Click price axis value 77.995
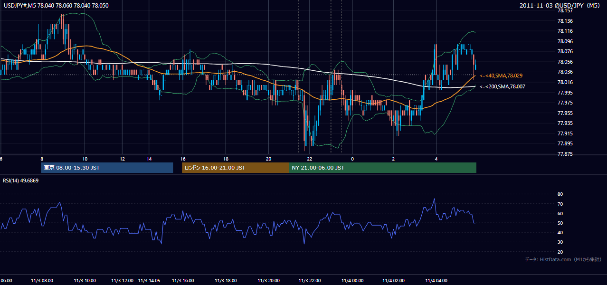 pos(565,93)
